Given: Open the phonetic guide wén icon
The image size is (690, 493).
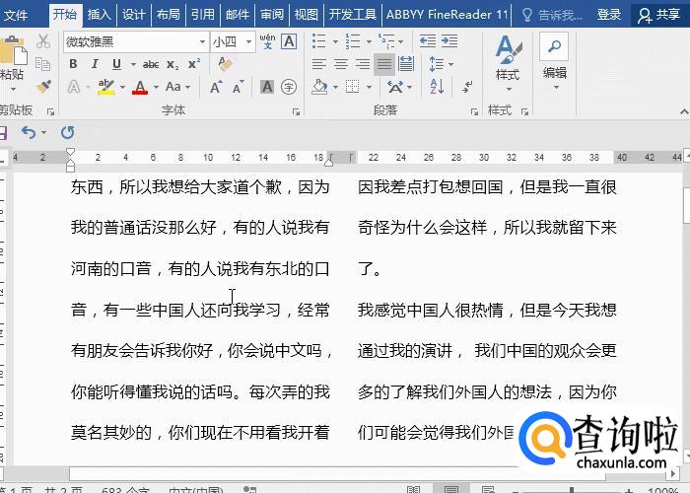Looking at the screenshot, I should 267,41.
